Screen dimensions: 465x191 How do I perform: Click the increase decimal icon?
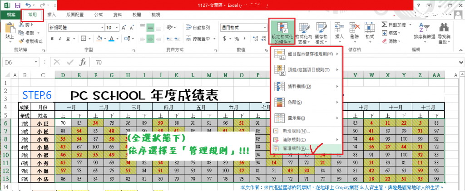tap(255, 39)
